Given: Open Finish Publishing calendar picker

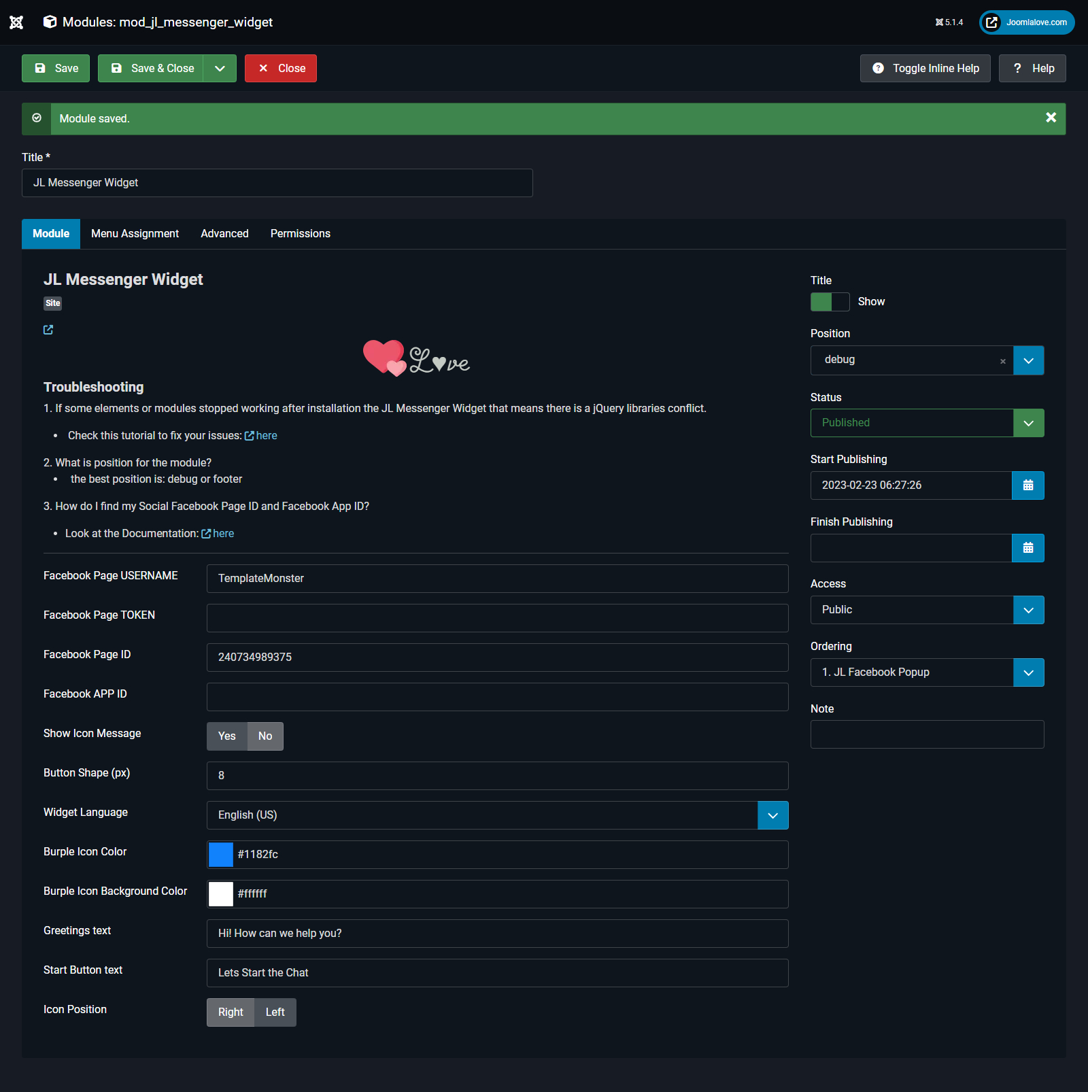Looking at the screenshot, I should tap(1027, 548).
